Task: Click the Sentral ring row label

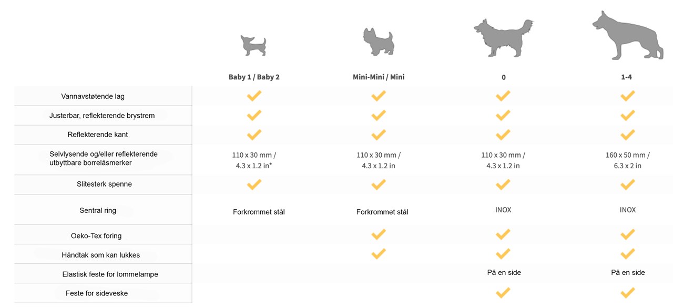Action: 98,210
